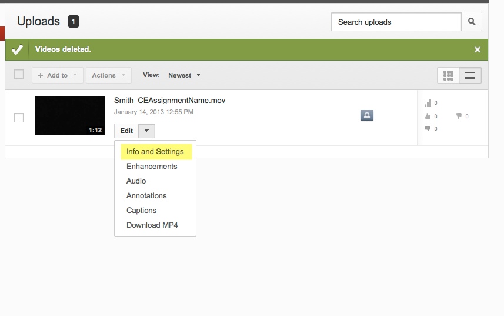The image size is (504, 316).
Task: Click the thumbs up likes icon
Action: click(x=428, y=117)
